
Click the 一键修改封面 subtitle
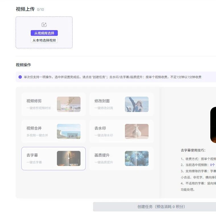pyautogui.click(x=104, y=108)
